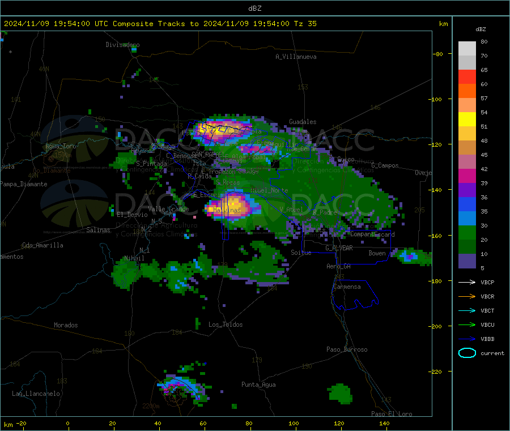Click the 'Guadales' place label
Image resolution: width=510 pixels, height=431 pixels.
[x=303, y=122]
